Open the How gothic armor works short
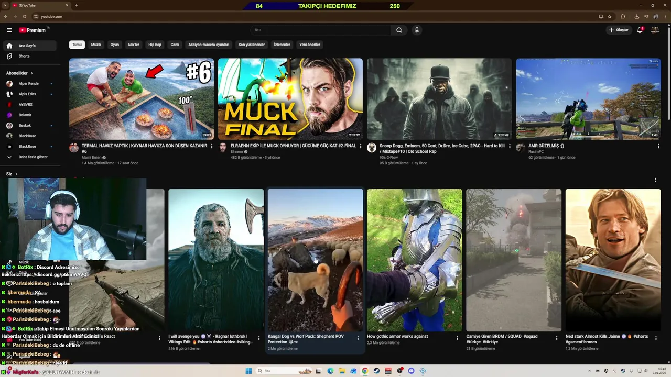 pos(414,260)
